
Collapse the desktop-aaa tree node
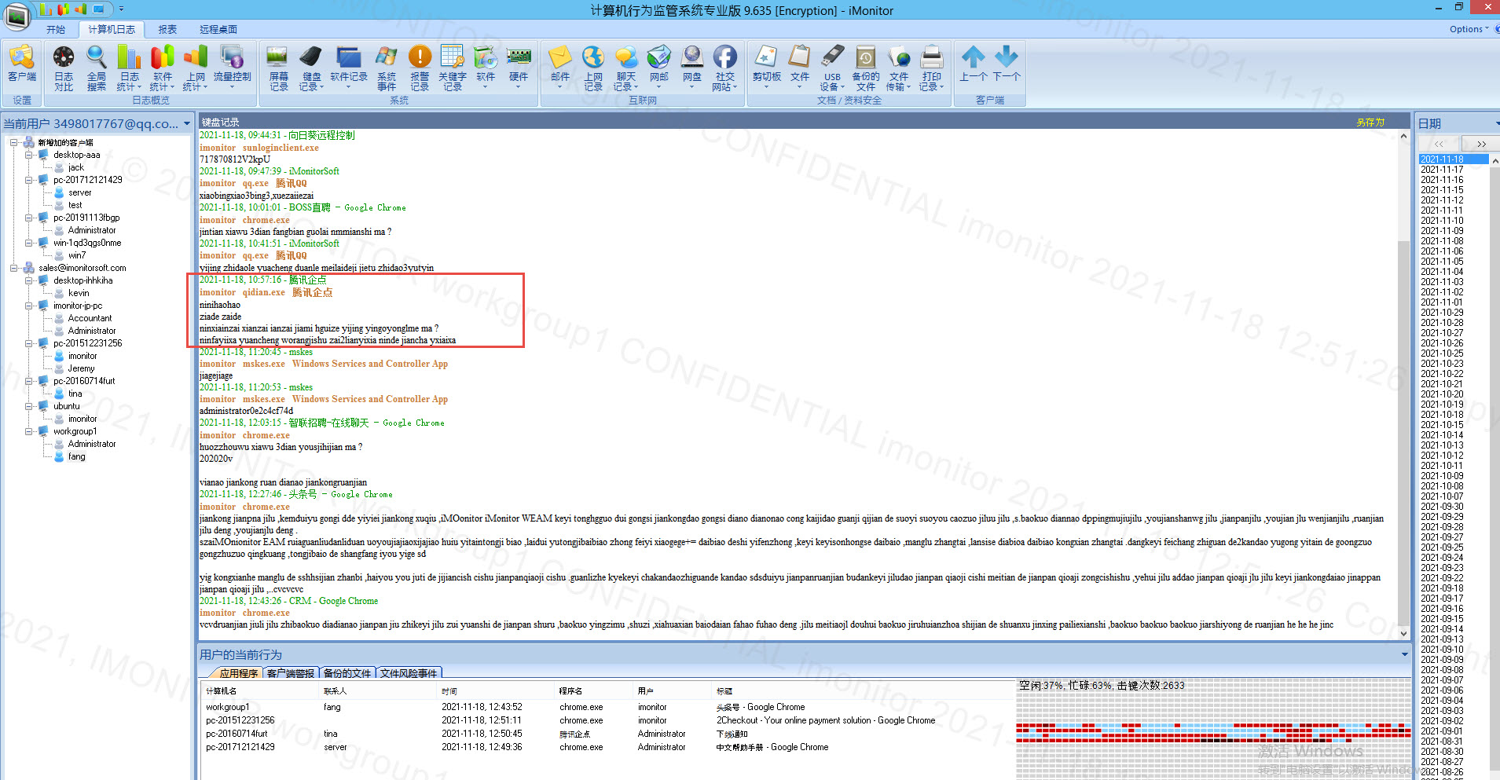coord(29,155)
